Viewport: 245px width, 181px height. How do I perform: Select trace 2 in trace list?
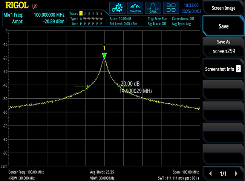pos(85,14)
